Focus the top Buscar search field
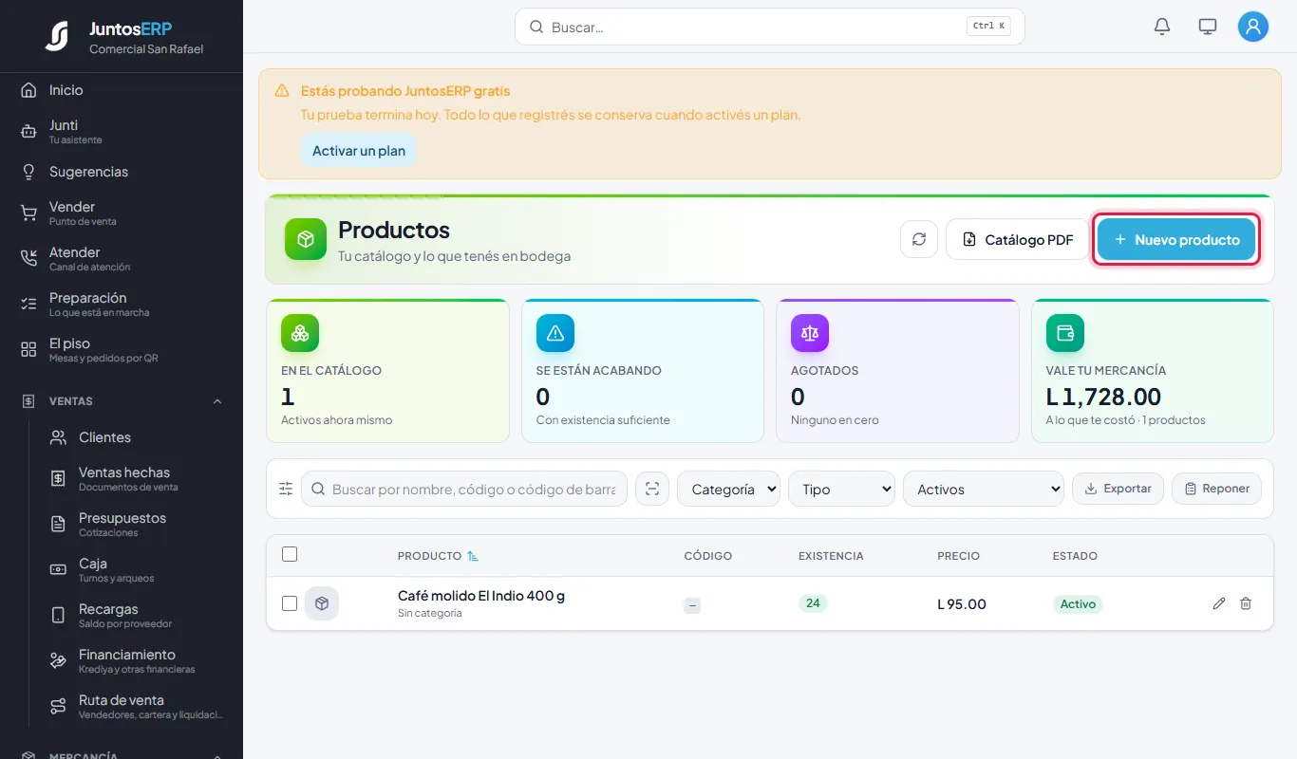 (770, 27)
